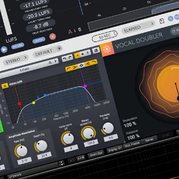Open the DEFAULT preset selector
The width and height of the screenshot is (179, 179).
coord(47,51)
